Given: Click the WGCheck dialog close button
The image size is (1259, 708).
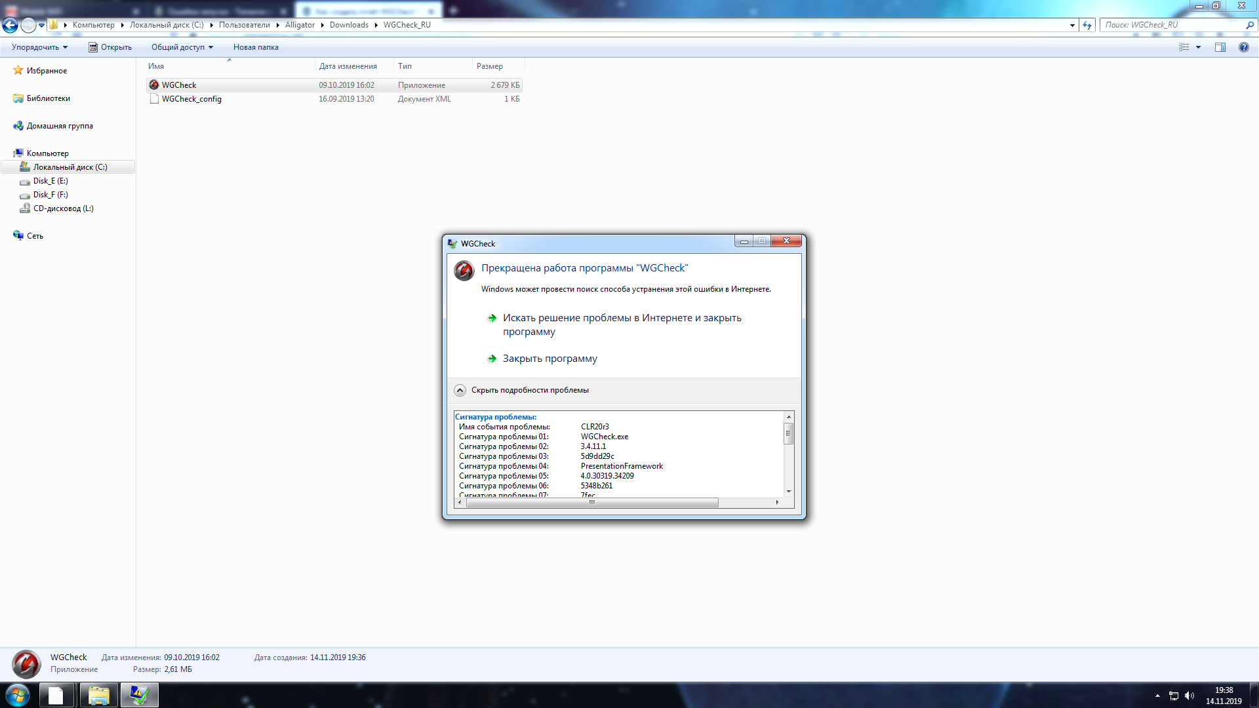Looking at the screenshot, I should 786,241.
